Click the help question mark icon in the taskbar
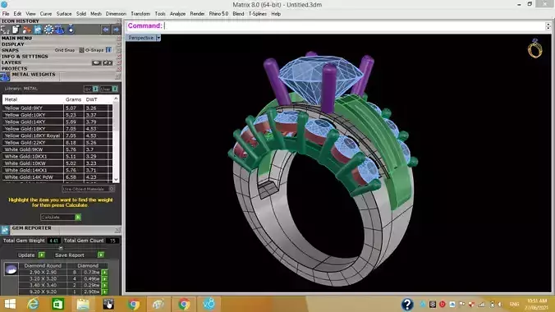 407,305
